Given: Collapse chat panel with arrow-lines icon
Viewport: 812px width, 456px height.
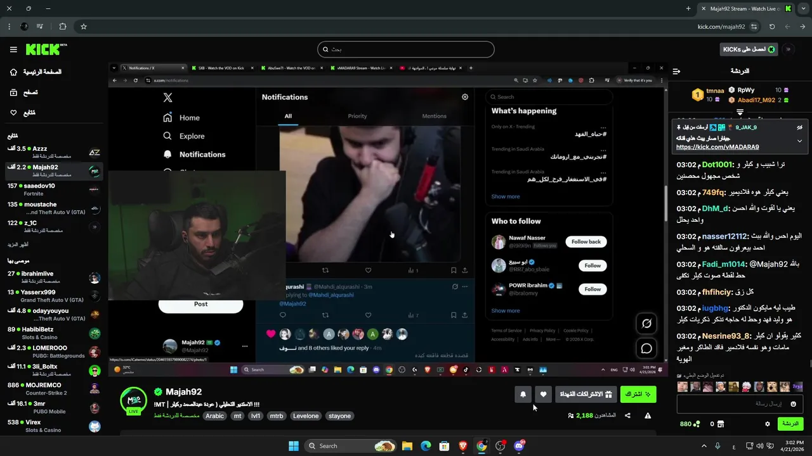Looking at the screenshot, I should pos(676,72).
